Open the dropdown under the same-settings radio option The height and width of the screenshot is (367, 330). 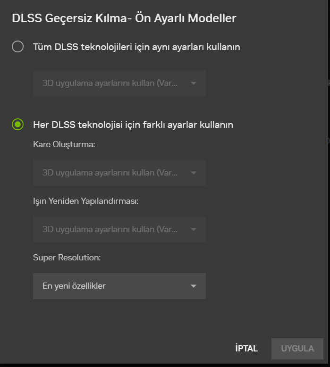point(119,83)
